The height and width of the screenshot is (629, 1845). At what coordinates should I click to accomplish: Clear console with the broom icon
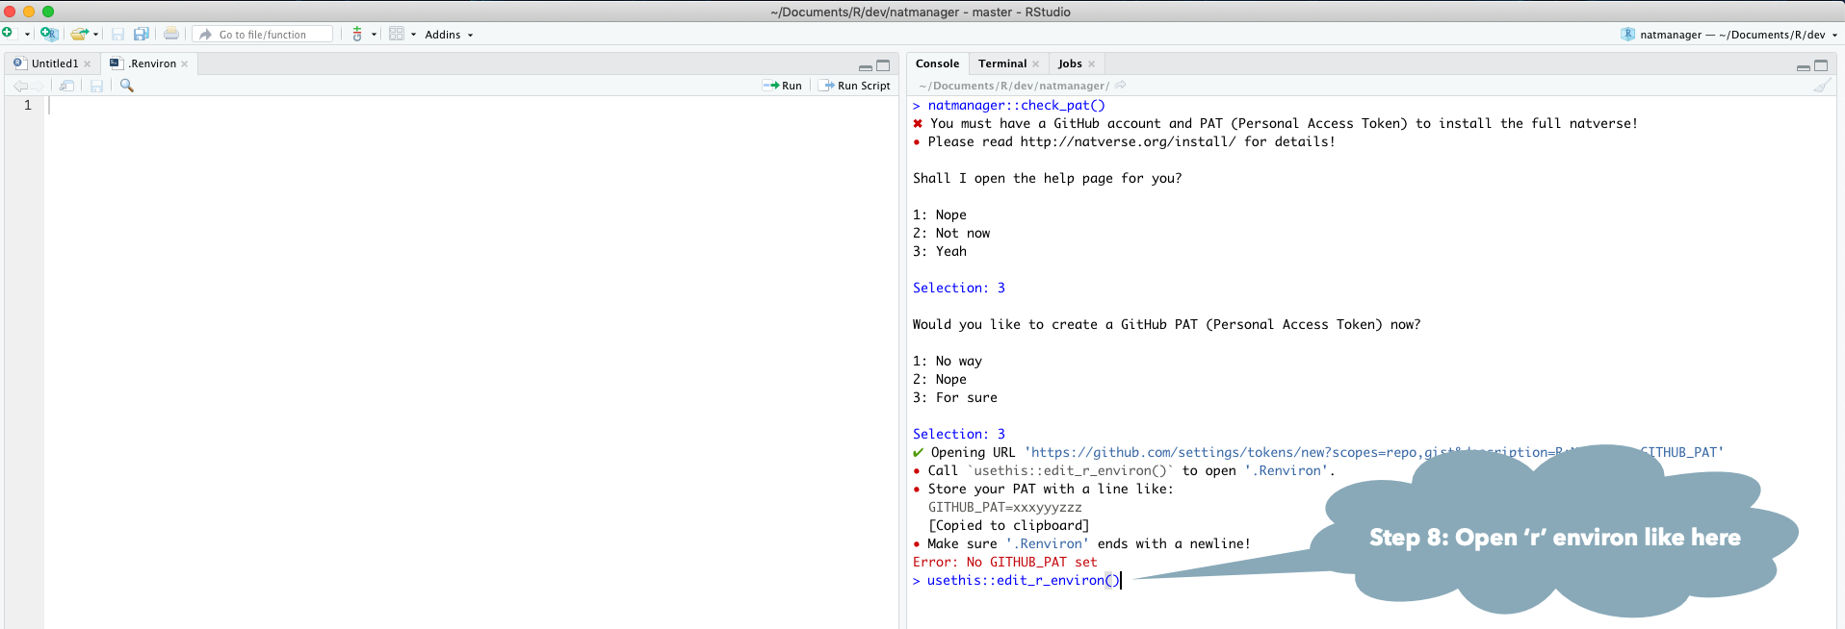1821,86
